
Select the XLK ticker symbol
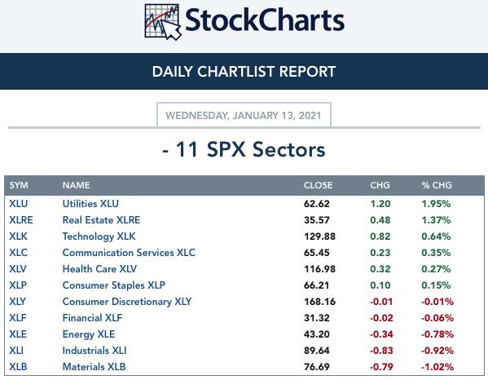[18, 236]
